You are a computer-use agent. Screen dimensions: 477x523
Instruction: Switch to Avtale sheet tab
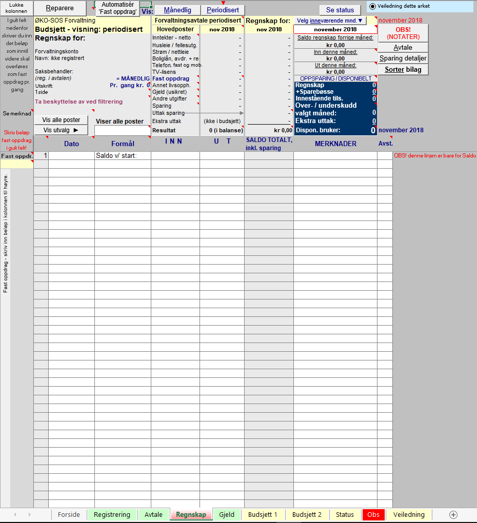point(153,514)
